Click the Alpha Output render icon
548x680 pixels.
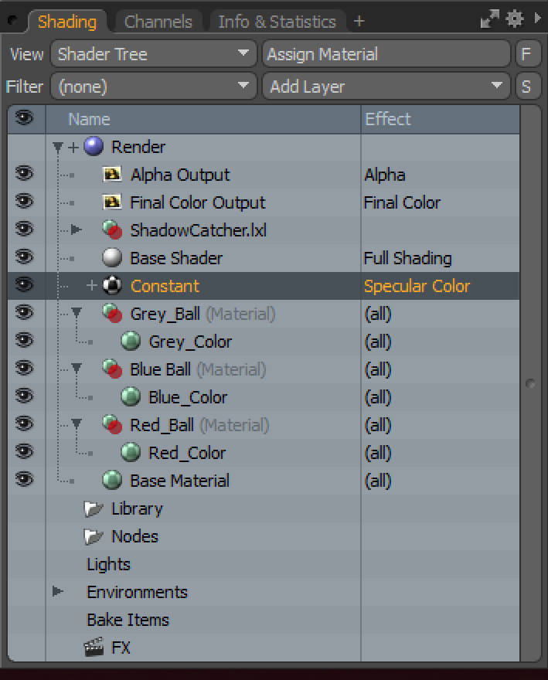pyautogui.click(x=112, y=175)
